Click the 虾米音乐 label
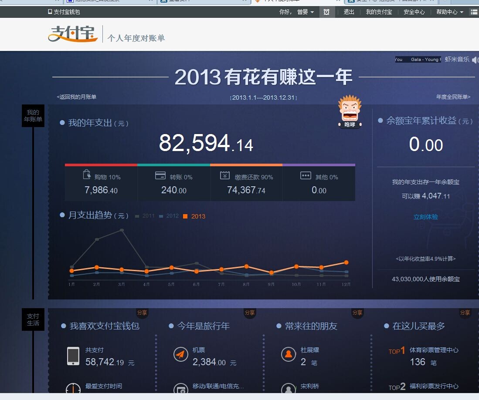The width and height of the screenshot is (479, 400). tap(457, 59)
